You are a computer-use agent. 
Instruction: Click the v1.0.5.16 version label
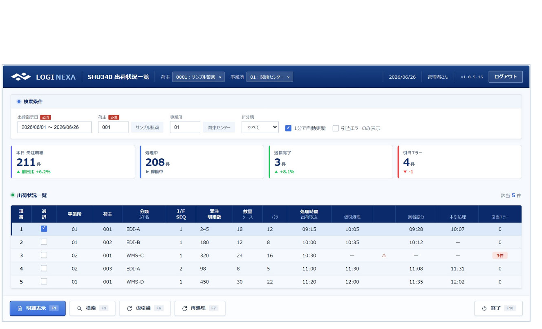[472, 77]
